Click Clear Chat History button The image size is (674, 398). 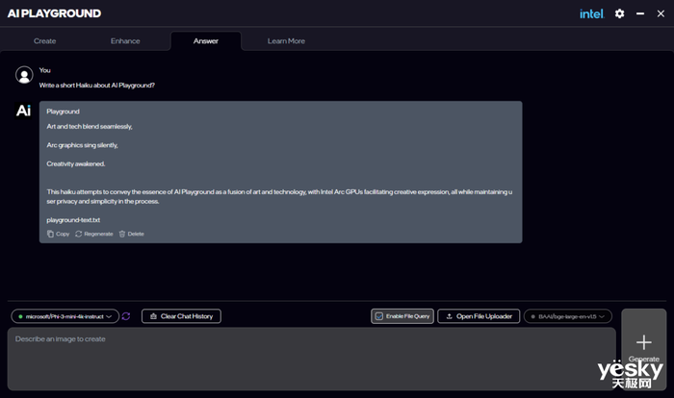pyautogui.click(x=181, y=316)
